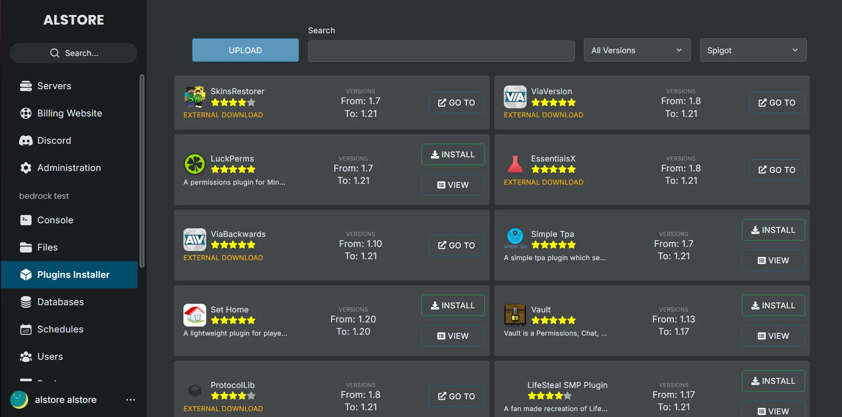Click the UPLOAD button
Screen dimensions: 842x417
pyautogui.click(x=245, y=50)
